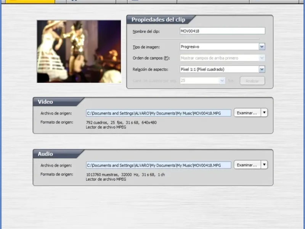This screenshot has height=229, width=305.
Task: Click the Video section header
Action: coord(45,102)
